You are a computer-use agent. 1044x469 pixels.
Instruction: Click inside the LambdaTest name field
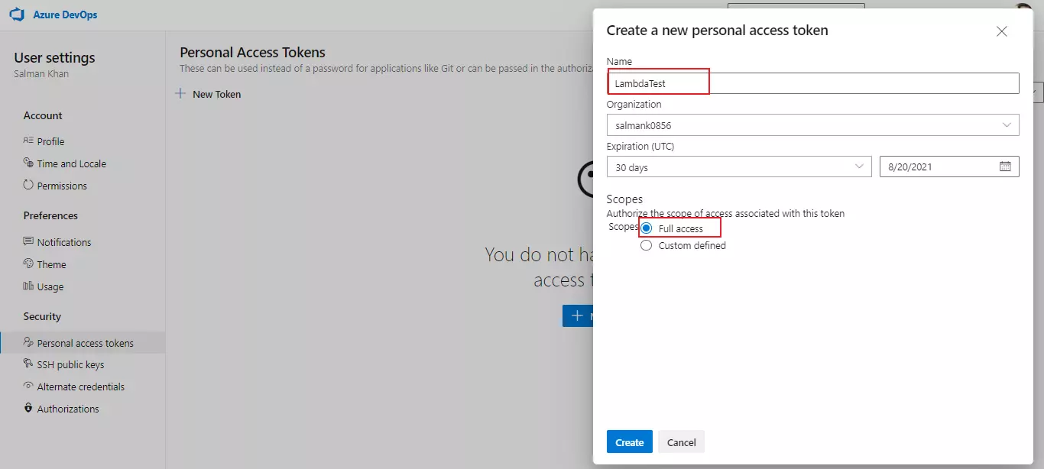pyautogui.click(x=657, y=82)
